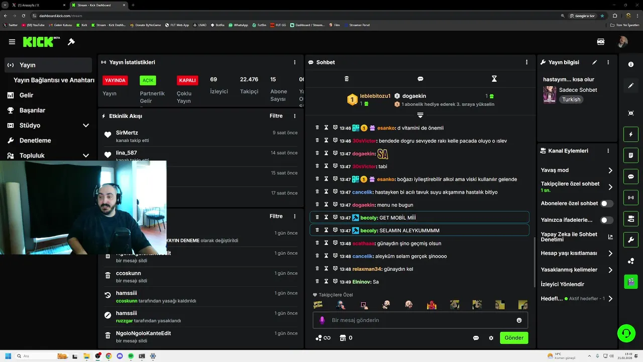Viewport: 643px width, 362px height.
Task: Open the Etkinlik Akışı Filtre dropdown
Action: pos(276,116)
